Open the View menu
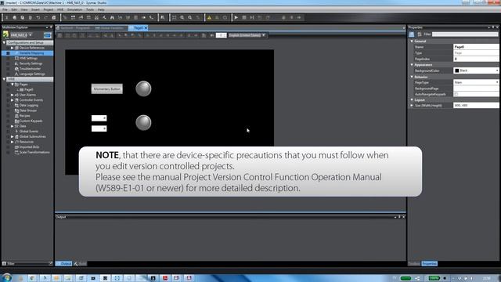 [24, 9]
